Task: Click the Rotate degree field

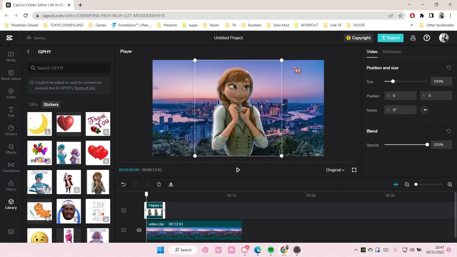Action: [401, 110]
